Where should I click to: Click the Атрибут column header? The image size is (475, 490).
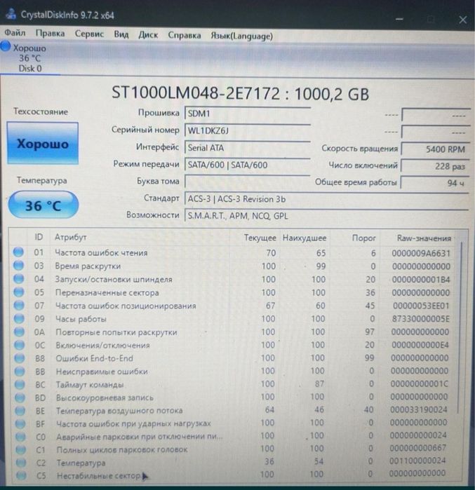tap(71, 237)
